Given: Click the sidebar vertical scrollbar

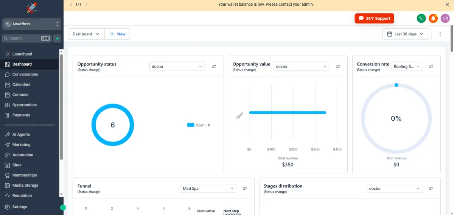Looking at the screenshot, I should [61, 107].
